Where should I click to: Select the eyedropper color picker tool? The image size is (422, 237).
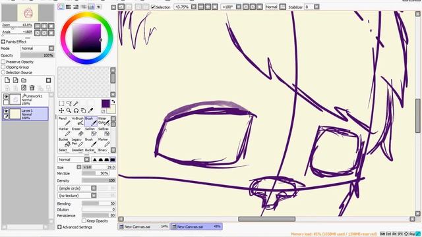point(91,111)
